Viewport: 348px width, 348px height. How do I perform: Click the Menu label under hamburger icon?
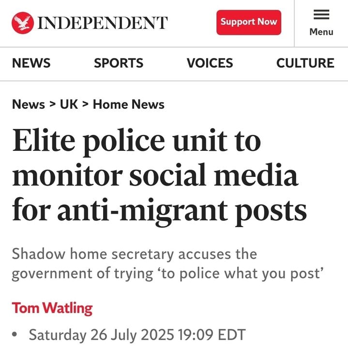[x=321, y=32]
